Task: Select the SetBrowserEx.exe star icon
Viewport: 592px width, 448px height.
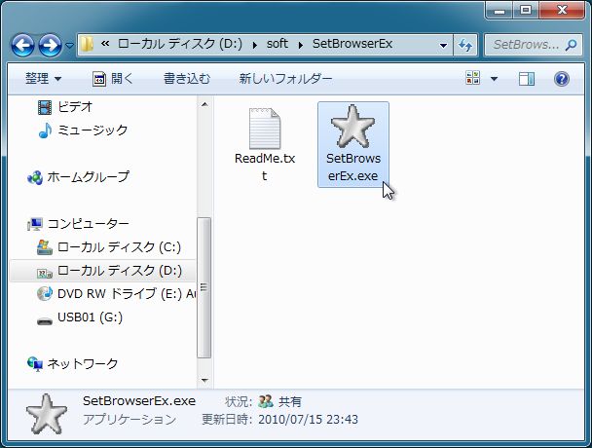Action: 353,127
